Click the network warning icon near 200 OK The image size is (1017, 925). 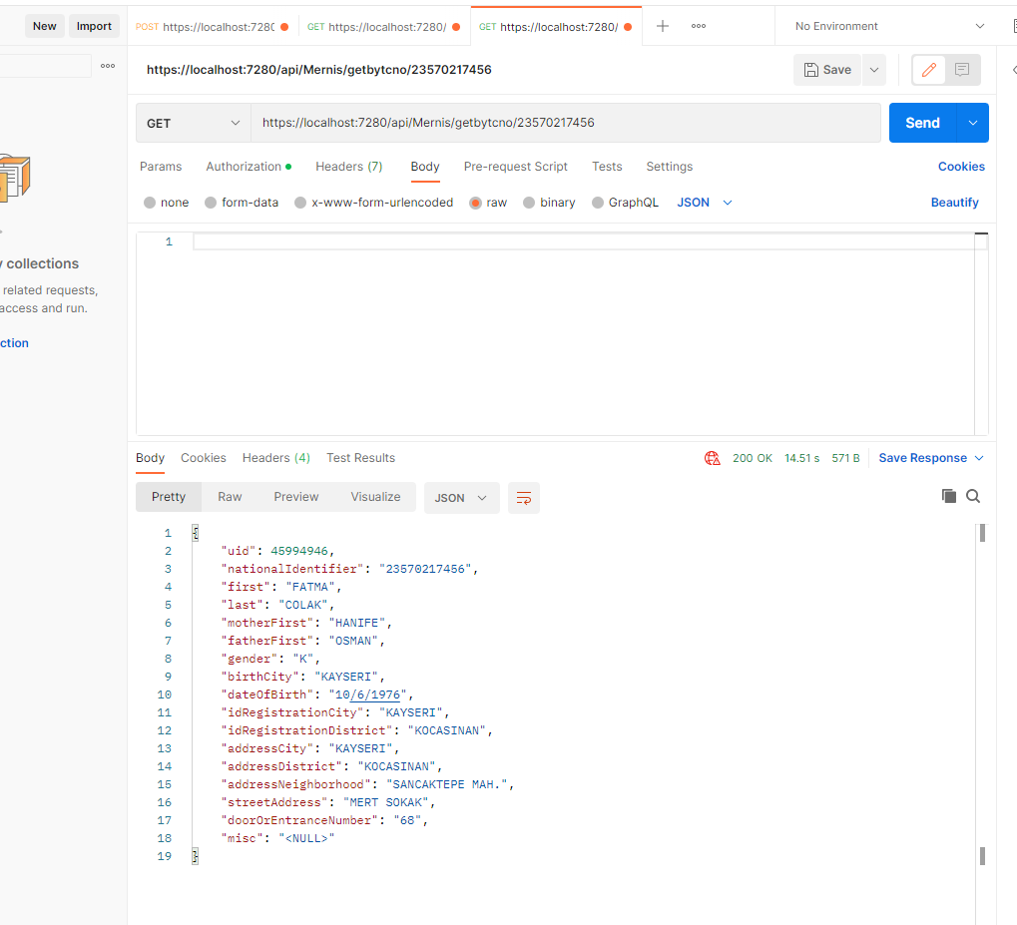pos(713,457)
